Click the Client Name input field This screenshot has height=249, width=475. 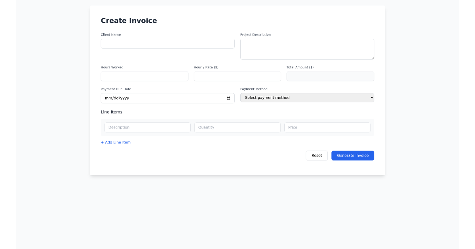(167, 43)
